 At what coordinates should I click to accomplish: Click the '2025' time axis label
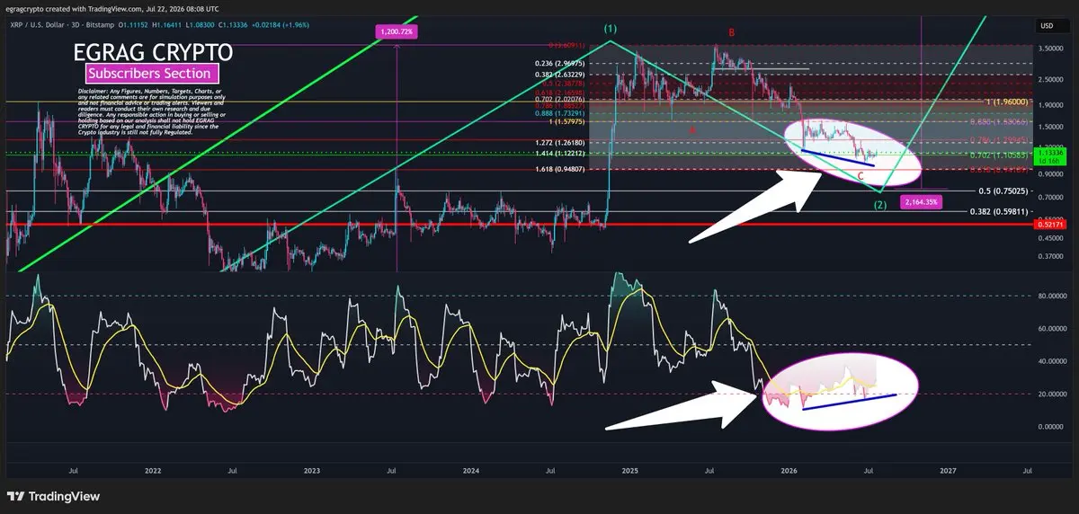[x=630, y=470]
